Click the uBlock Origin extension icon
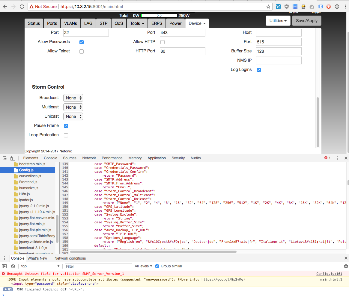The image size is (349, 303). 287,7
